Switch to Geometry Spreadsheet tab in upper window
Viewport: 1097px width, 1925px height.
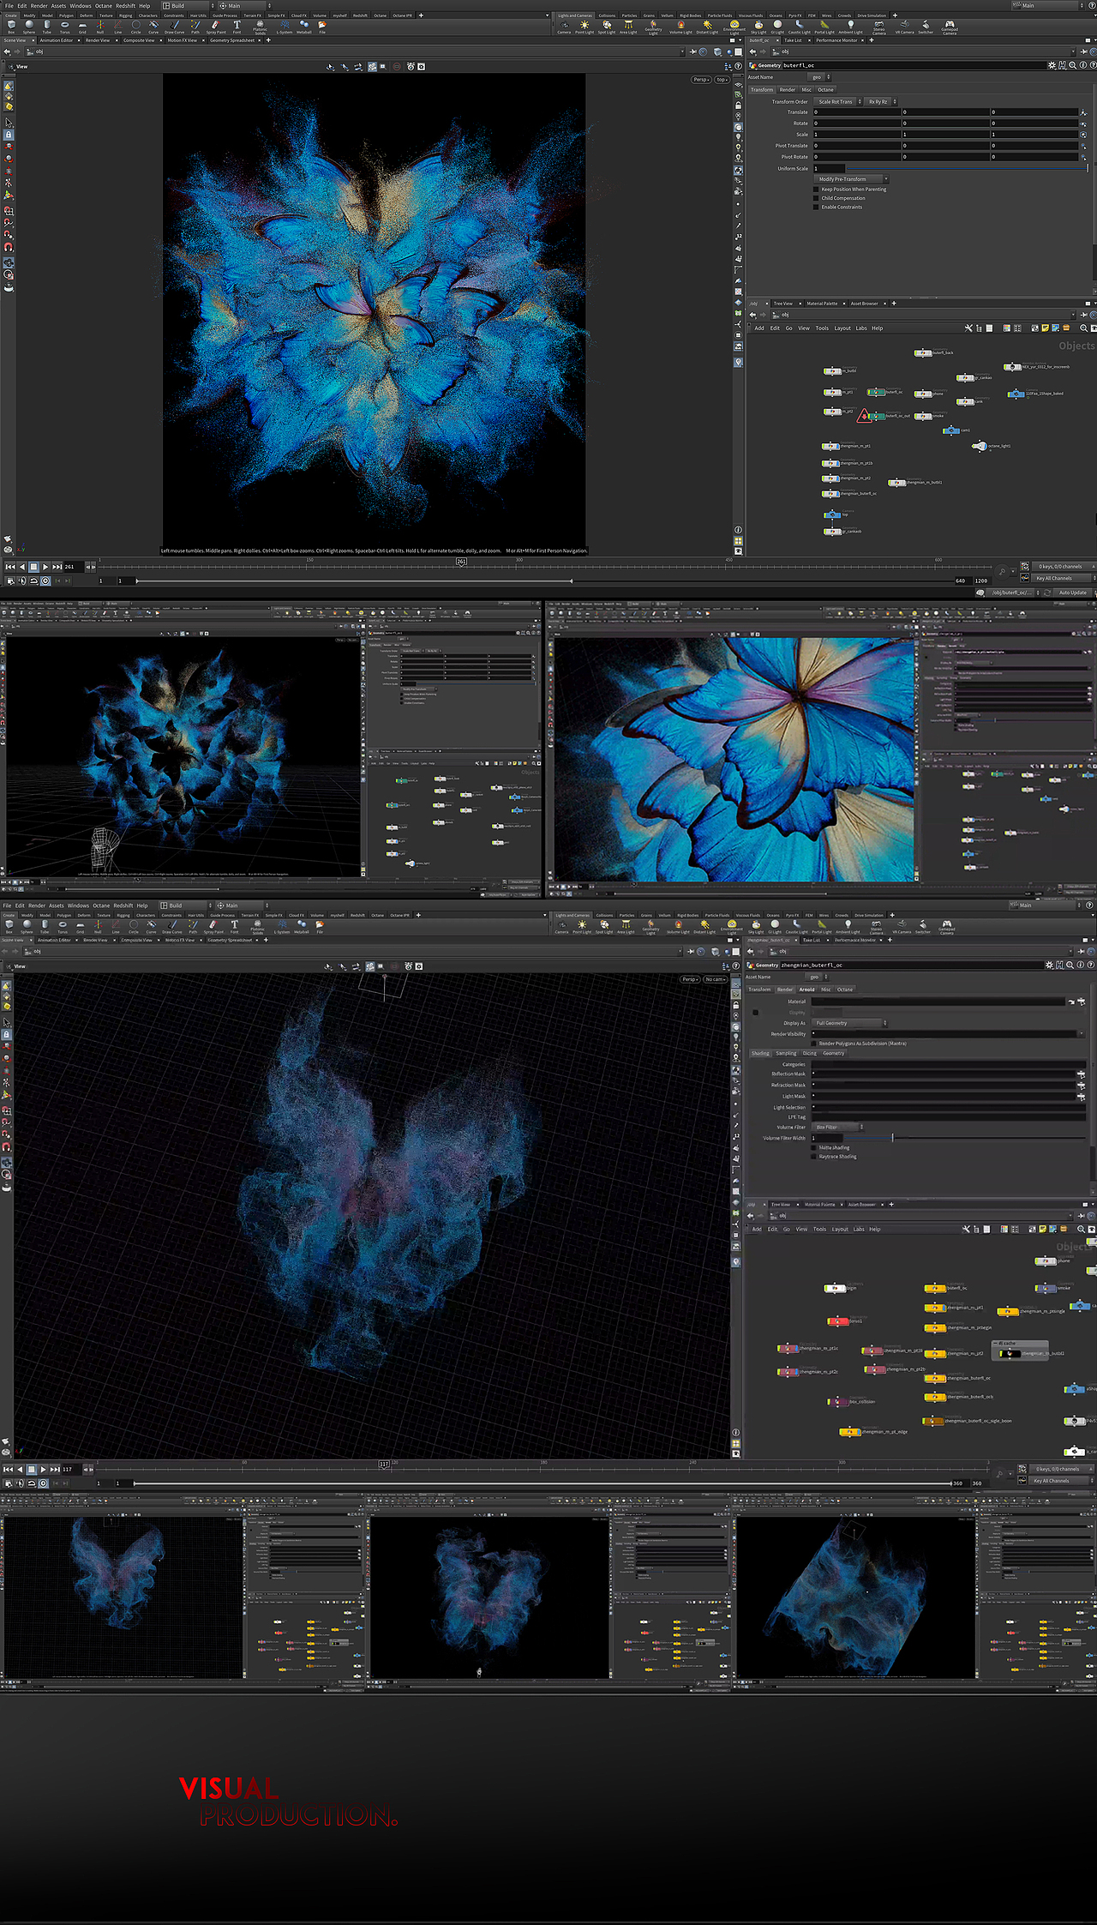(232, 40)
